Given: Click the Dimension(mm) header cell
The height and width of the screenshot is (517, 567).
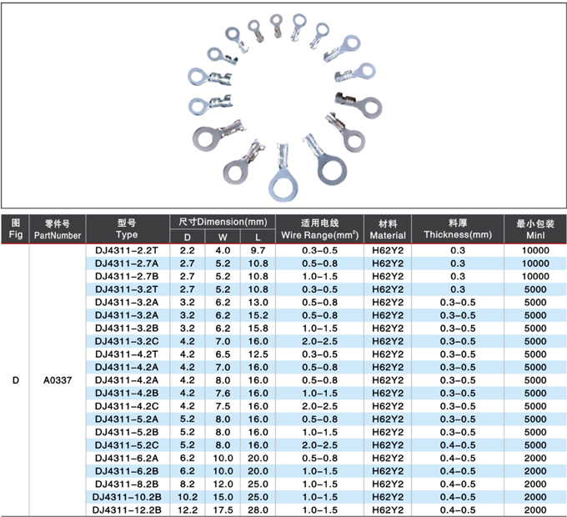Looking at the screenshot, I should click(x=221, y=222).
